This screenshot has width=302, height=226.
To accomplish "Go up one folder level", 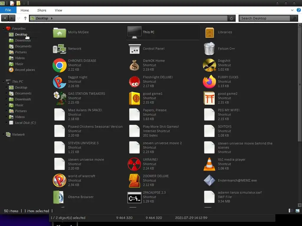I will (x=25, y=18).
